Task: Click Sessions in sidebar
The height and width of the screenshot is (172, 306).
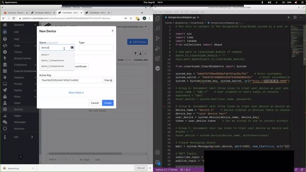Action: click(19, 129)
